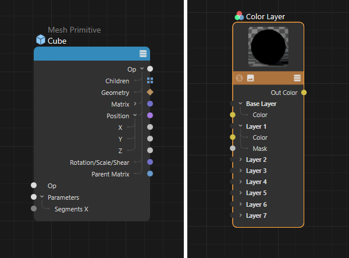Viewport: 349px width, 258px height.
Task: Click the Layer 1 Mask input port
Action: pyautogui.click(x=233, y=149)
